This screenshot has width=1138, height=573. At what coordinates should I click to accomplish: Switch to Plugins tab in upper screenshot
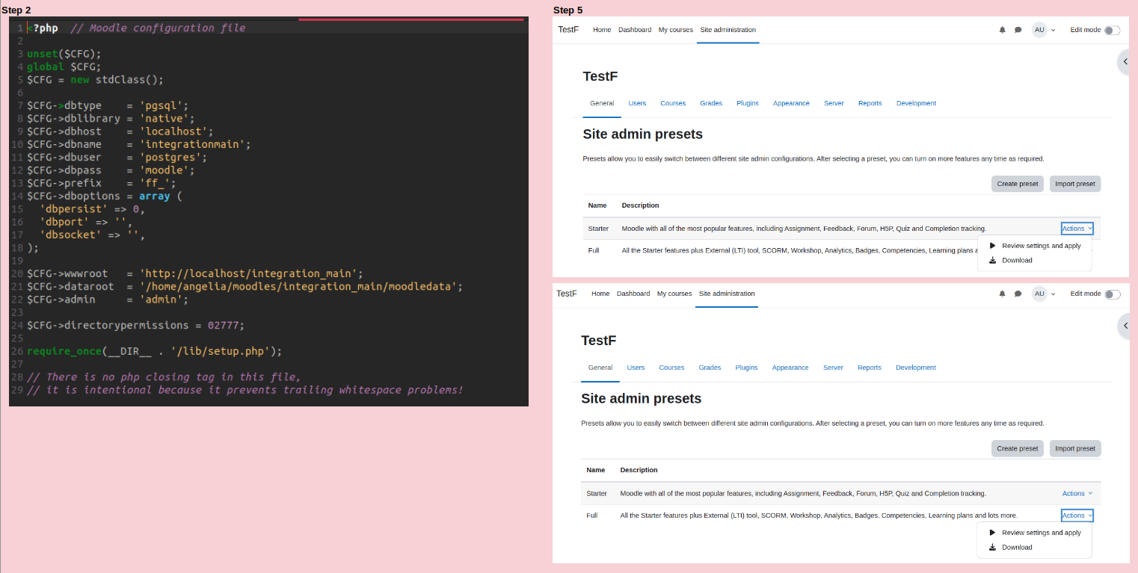[x=748, y=103]
